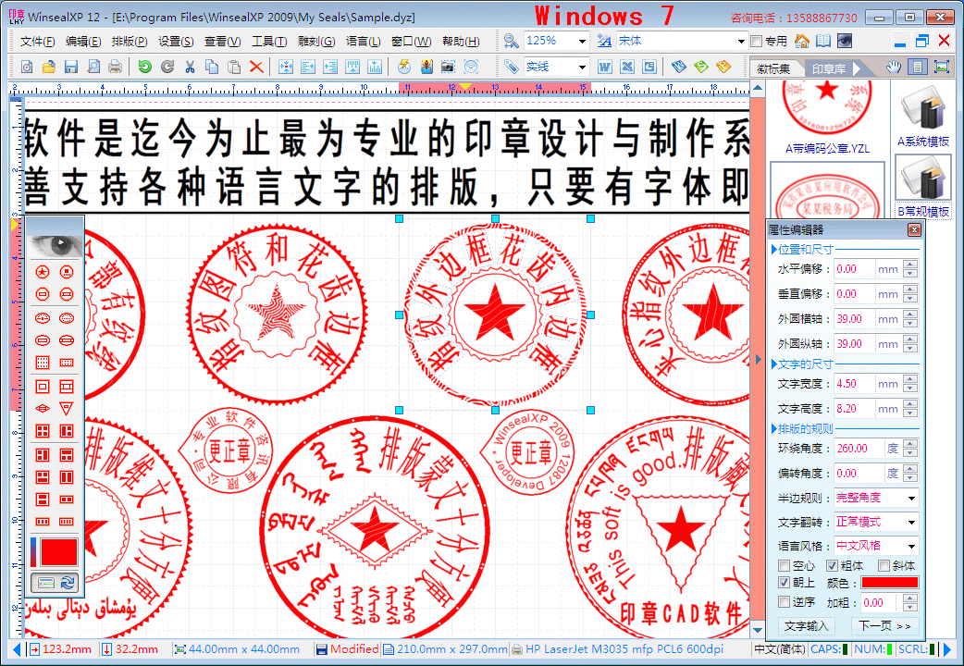Screen dimensions: 964x666
Task: Click the Excel X export icon
Action: pos(627,67)
